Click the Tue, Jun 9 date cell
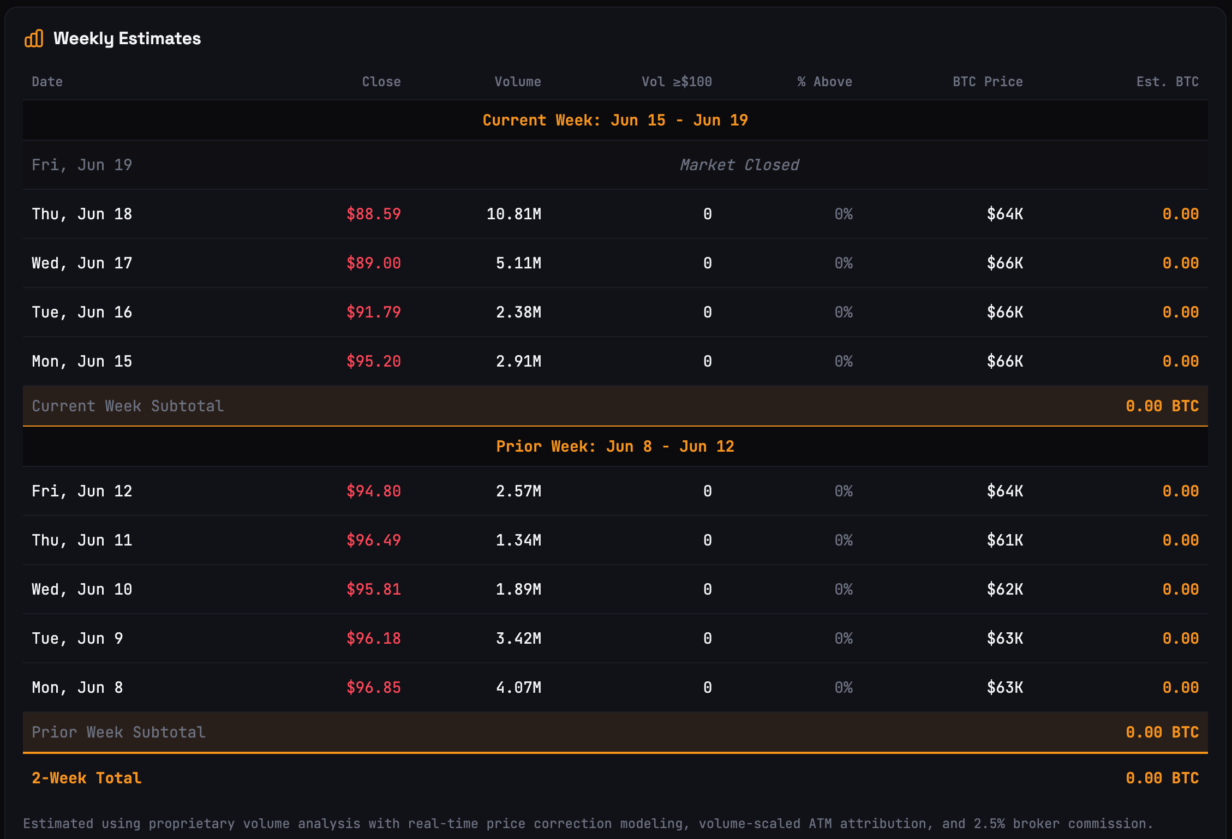This screenshot has width=1232, height=839. (77, 638)
